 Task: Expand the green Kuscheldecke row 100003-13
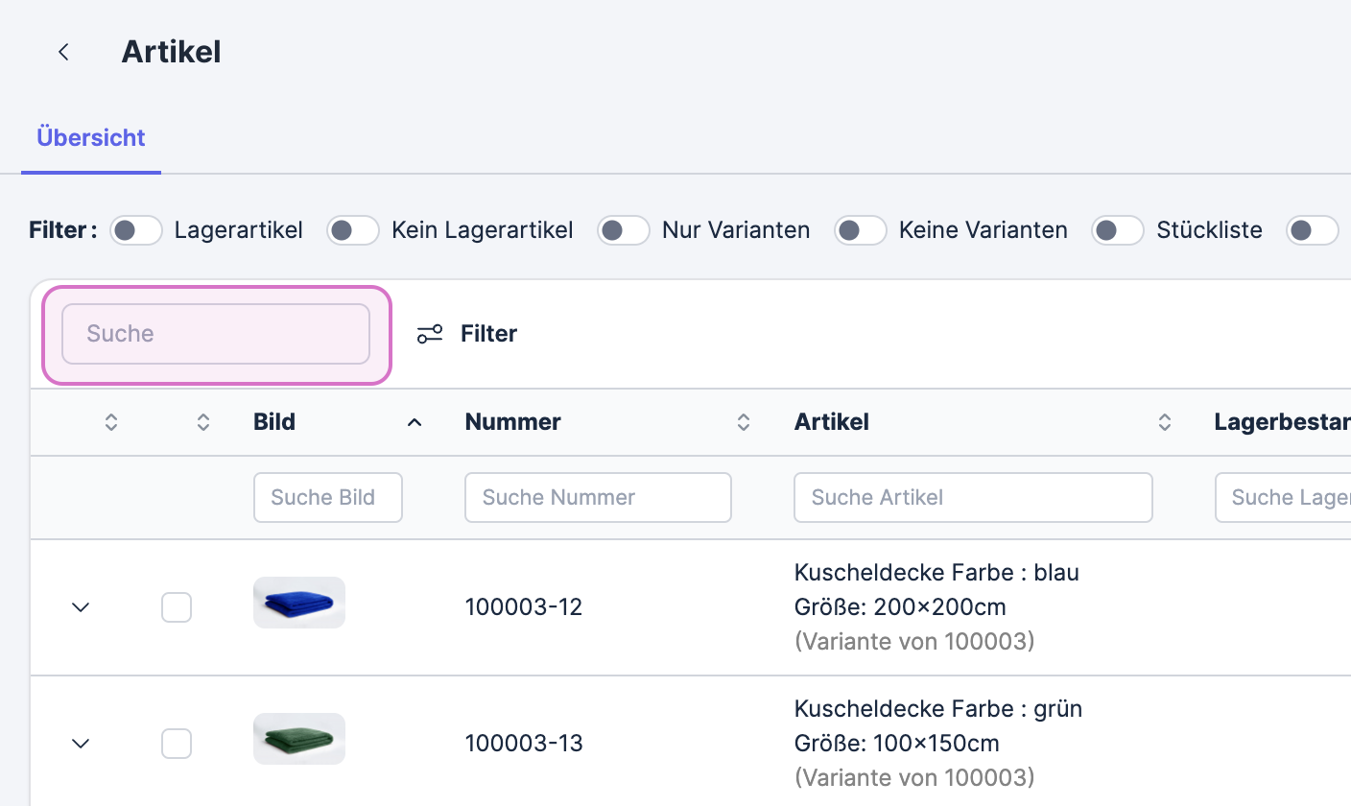pyautogui.click(x=82, y=744)
